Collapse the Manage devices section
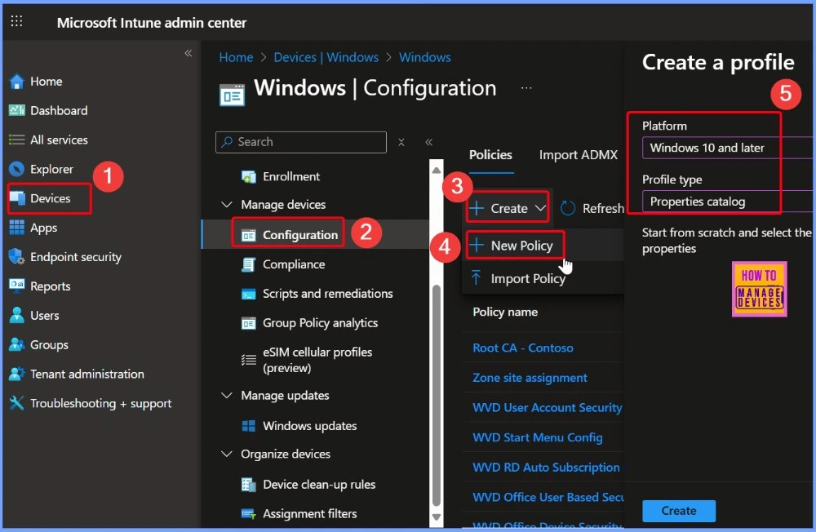Screen dimensions: 816x532 227,204
